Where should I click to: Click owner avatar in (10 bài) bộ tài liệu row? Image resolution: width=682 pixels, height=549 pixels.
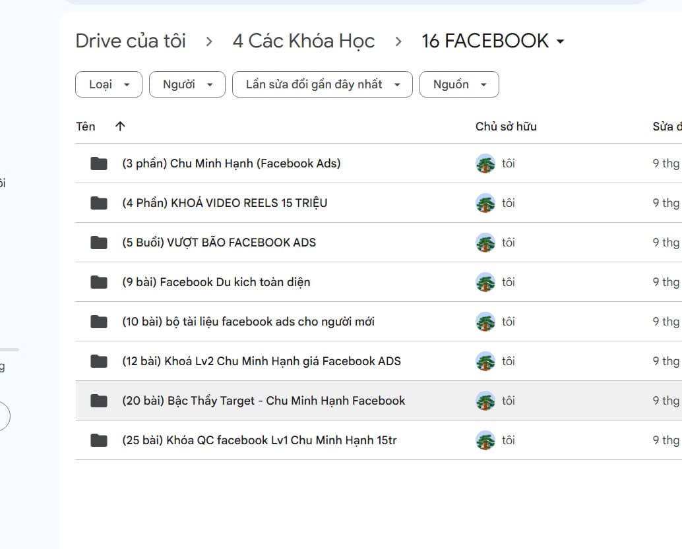point(485,322)
